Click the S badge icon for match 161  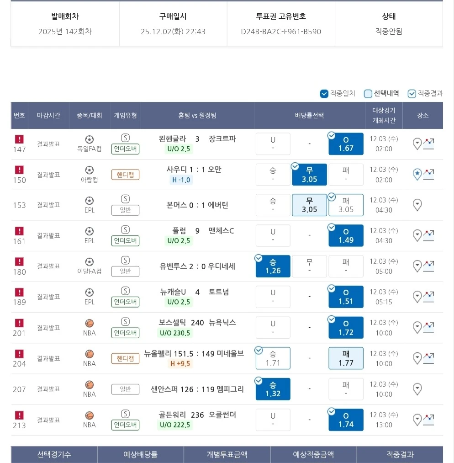(x=125, y=229)
